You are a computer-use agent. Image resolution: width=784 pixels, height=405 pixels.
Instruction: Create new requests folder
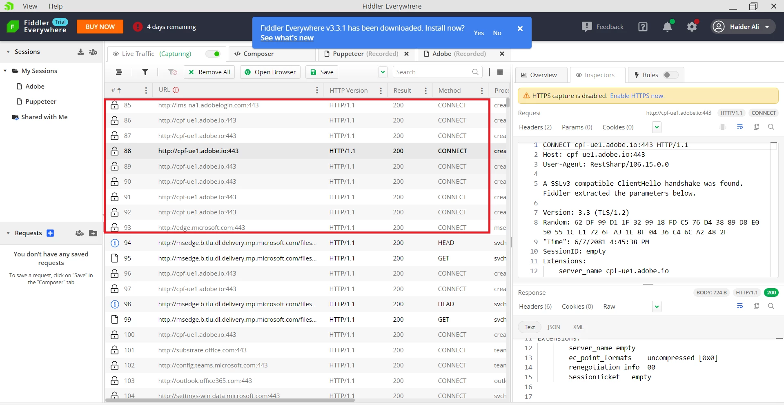(x=93, y=233)
